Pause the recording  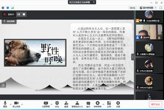[19, 14]
